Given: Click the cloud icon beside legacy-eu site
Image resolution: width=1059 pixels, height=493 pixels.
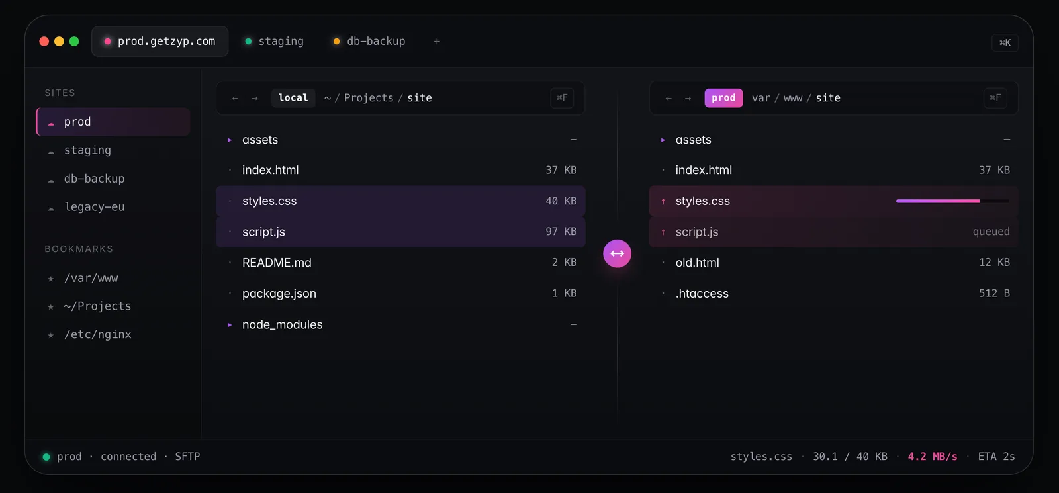Looking at the screenshot, I should pyautogui.click(x=51, y=208).
